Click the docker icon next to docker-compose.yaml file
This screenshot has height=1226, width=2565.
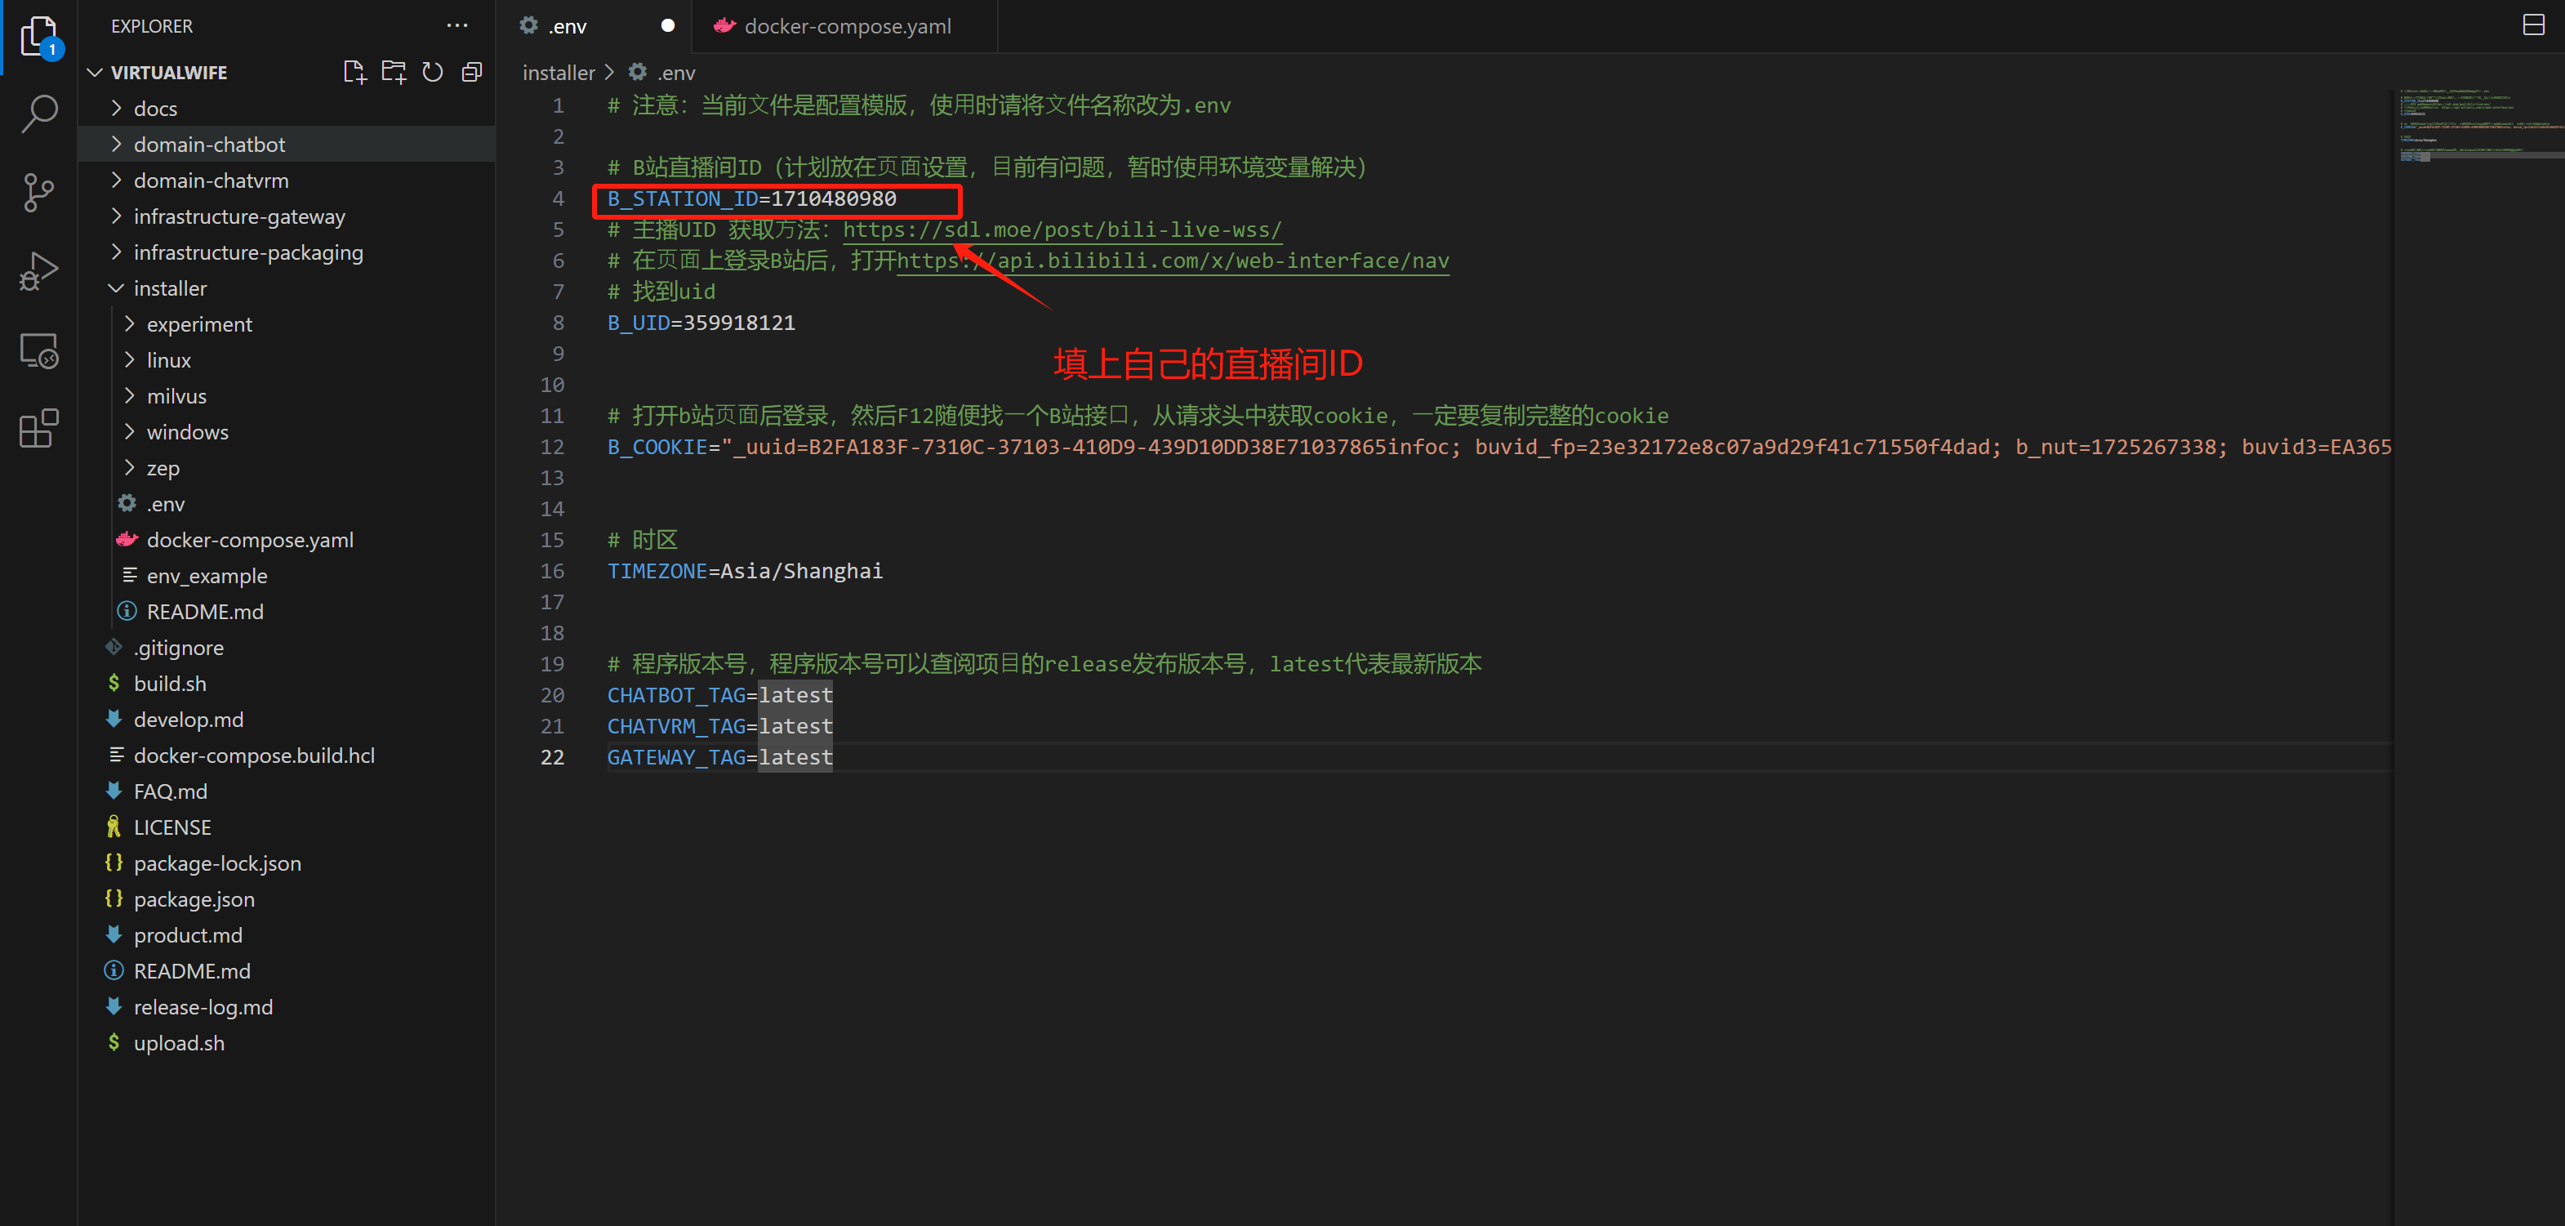pos(127,540)
